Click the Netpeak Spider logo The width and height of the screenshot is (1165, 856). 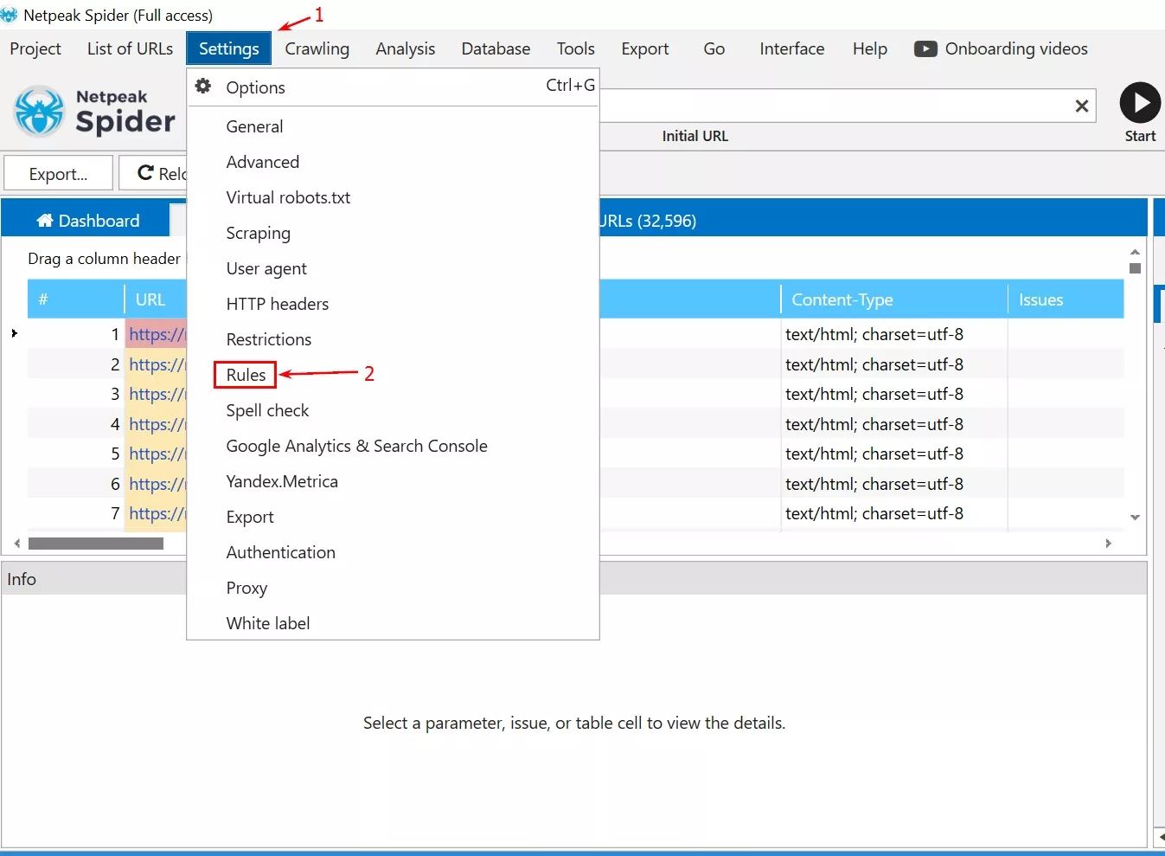point(95,112)
